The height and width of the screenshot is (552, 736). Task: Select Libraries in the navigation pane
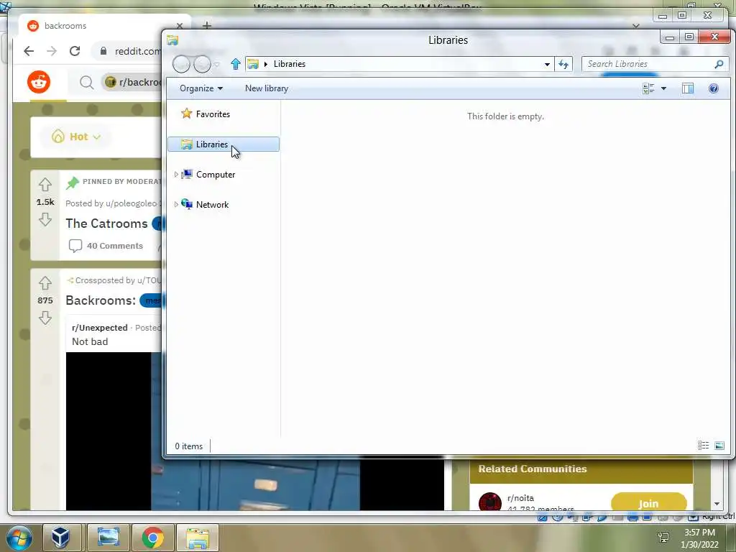(x=224, y=144)
